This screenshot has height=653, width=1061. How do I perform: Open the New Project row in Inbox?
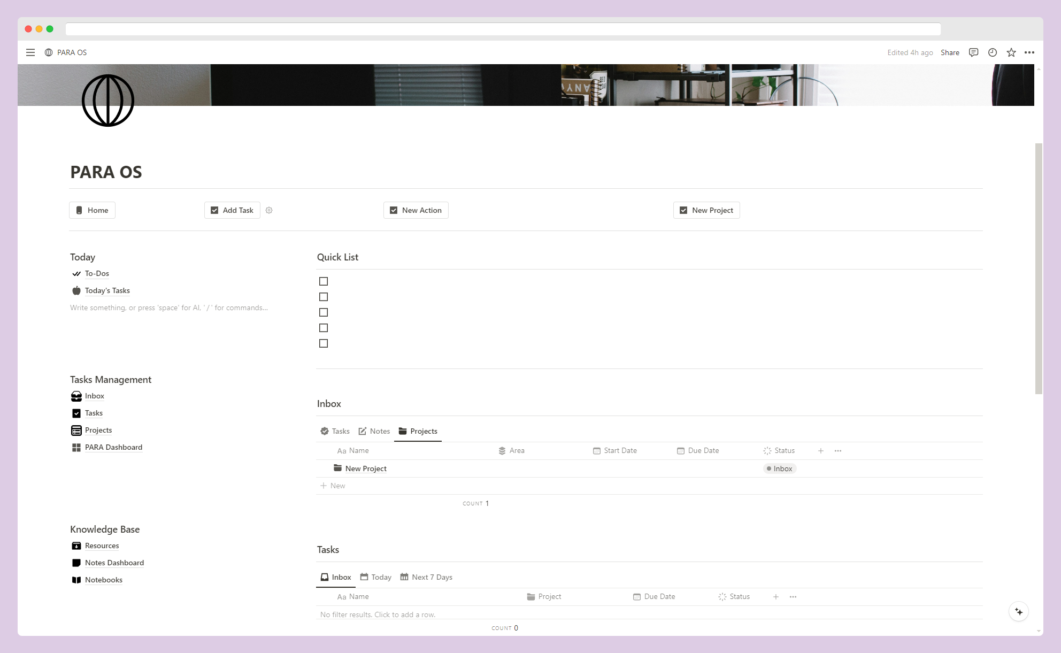(366, 468)
